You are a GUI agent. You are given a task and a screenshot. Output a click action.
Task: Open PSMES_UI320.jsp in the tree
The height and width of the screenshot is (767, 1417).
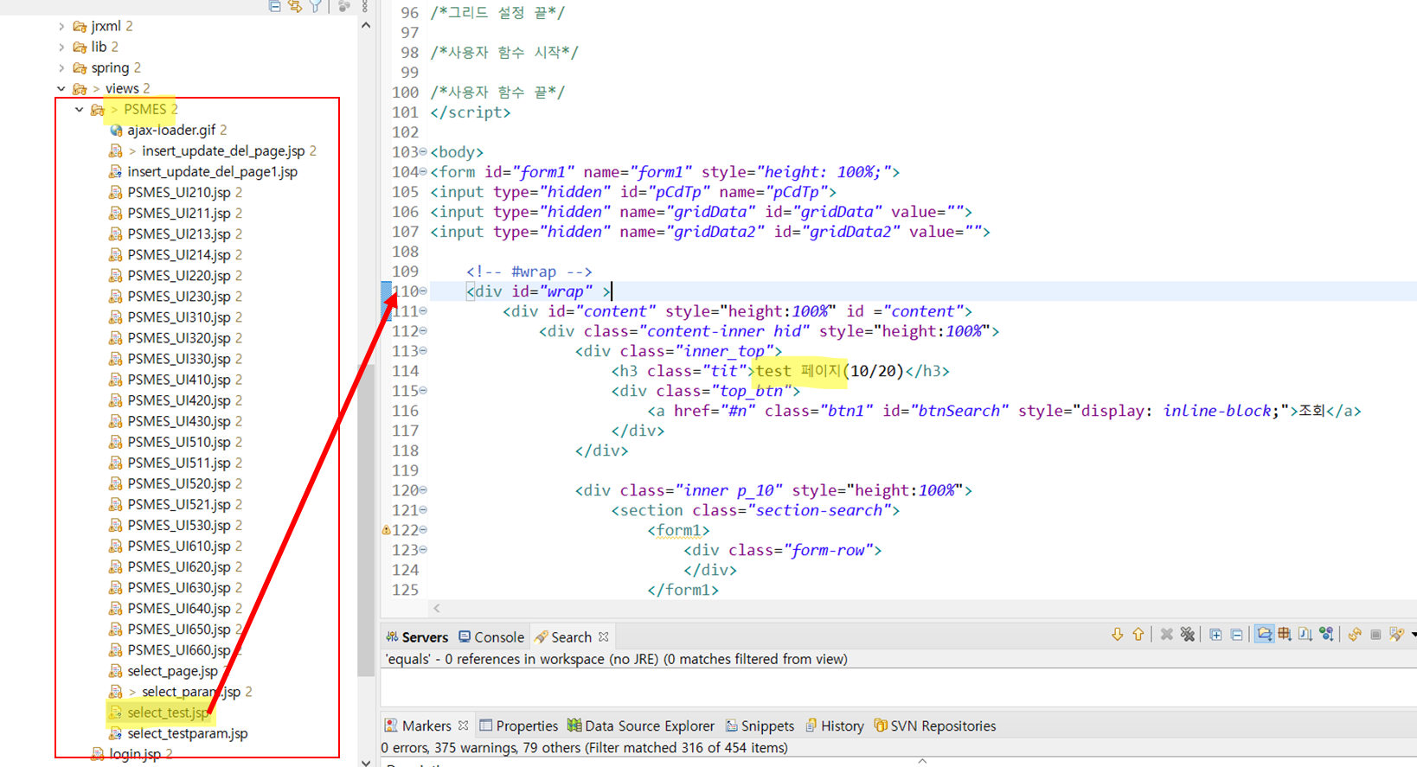(178, 338)
